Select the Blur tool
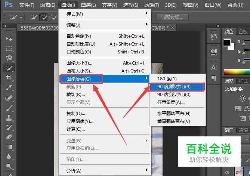Viewport: 250px width, 176px height. coord(9,157)
